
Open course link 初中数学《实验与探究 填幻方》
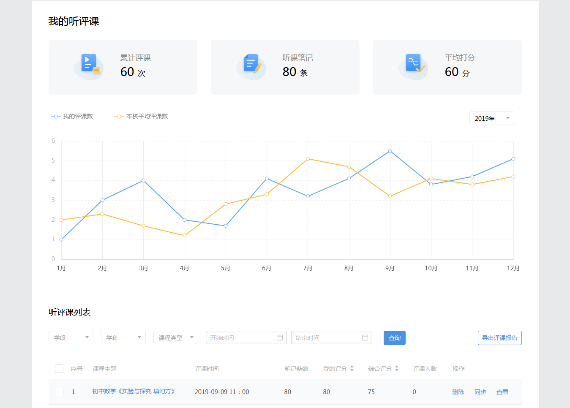point(134,392)
